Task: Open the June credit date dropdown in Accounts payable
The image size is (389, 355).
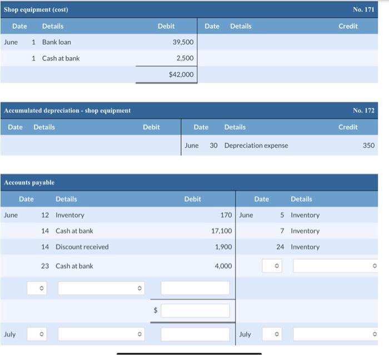Action: pyautogui.click(x=272, y=266)
